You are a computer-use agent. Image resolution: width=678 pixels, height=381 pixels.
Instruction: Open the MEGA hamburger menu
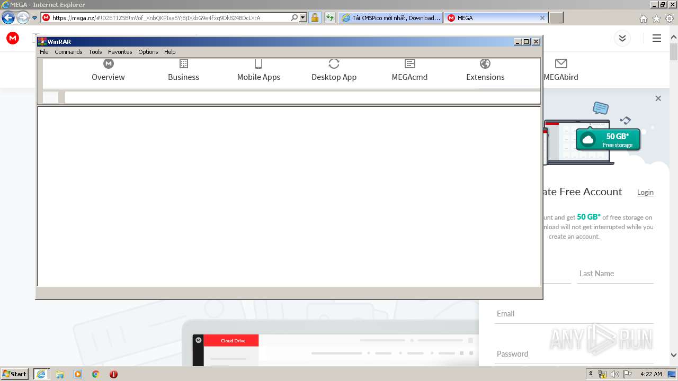point(657,38)
